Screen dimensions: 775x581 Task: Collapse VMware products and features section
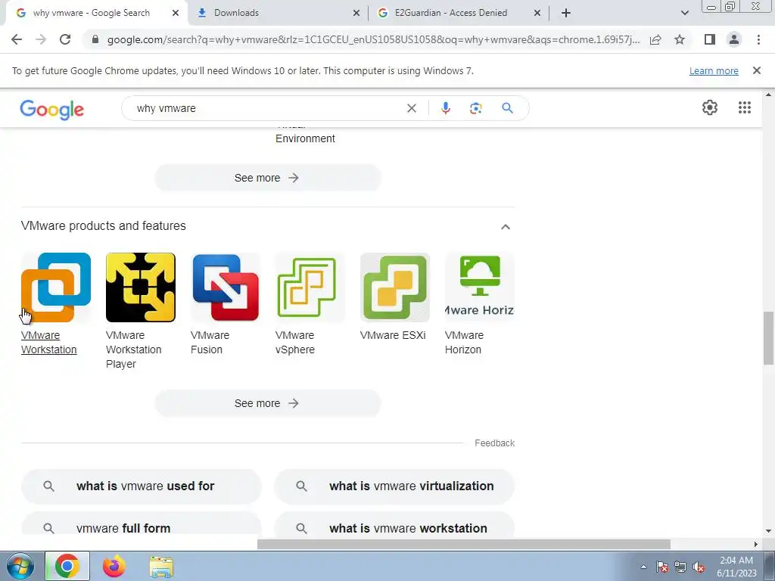(x=505, y=227)
